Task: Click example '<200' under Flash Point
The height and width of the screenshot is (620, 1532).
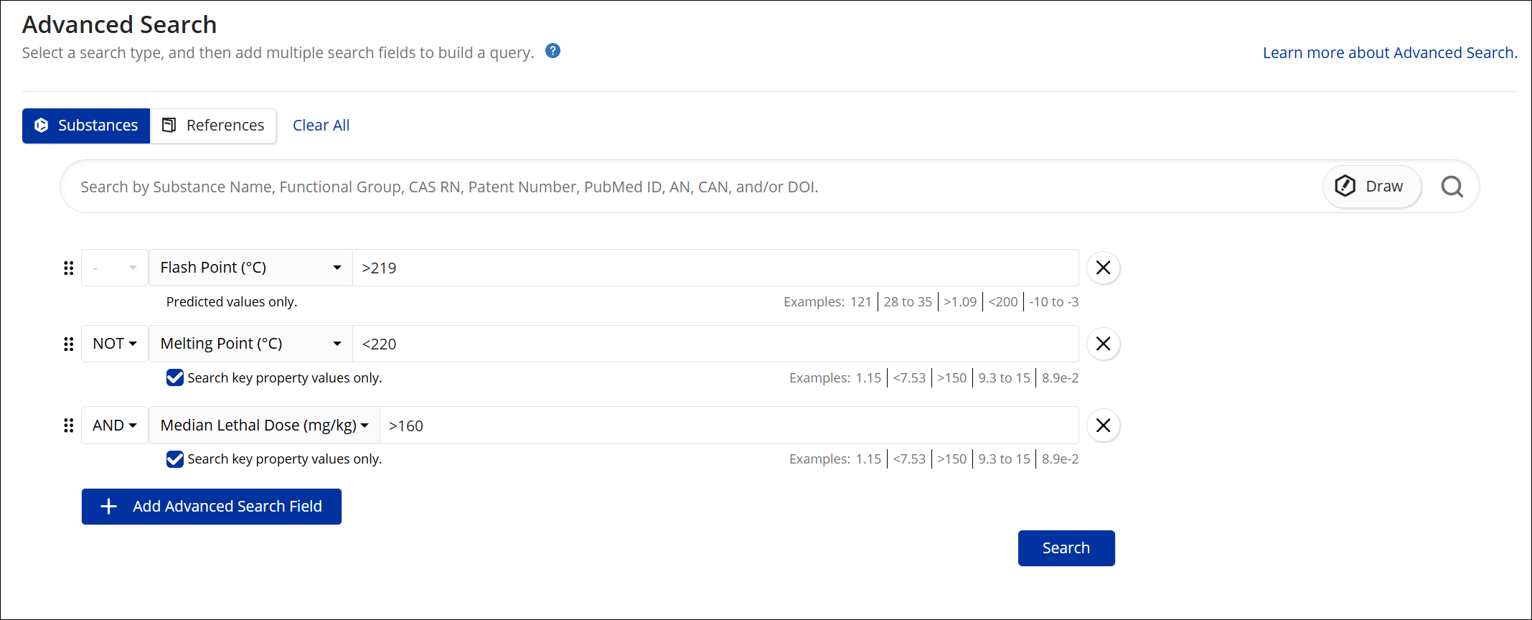Action: 1003,302
